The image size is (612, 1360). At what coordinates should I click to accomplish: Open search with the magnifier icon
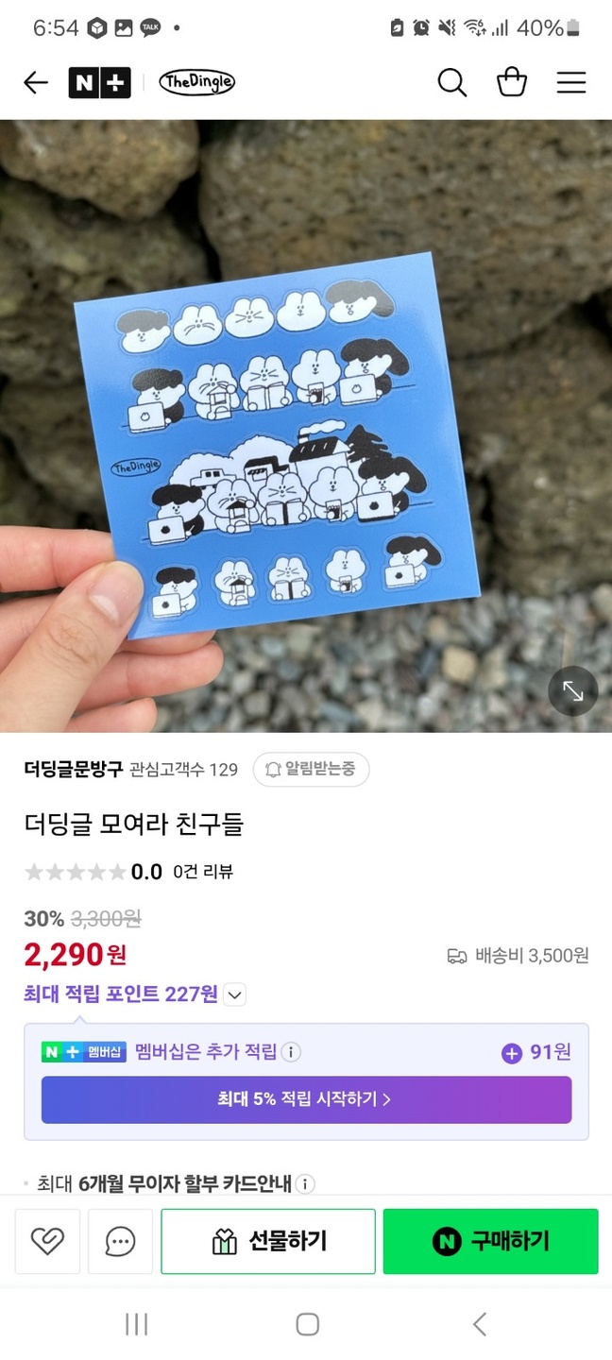pos(452,83)
